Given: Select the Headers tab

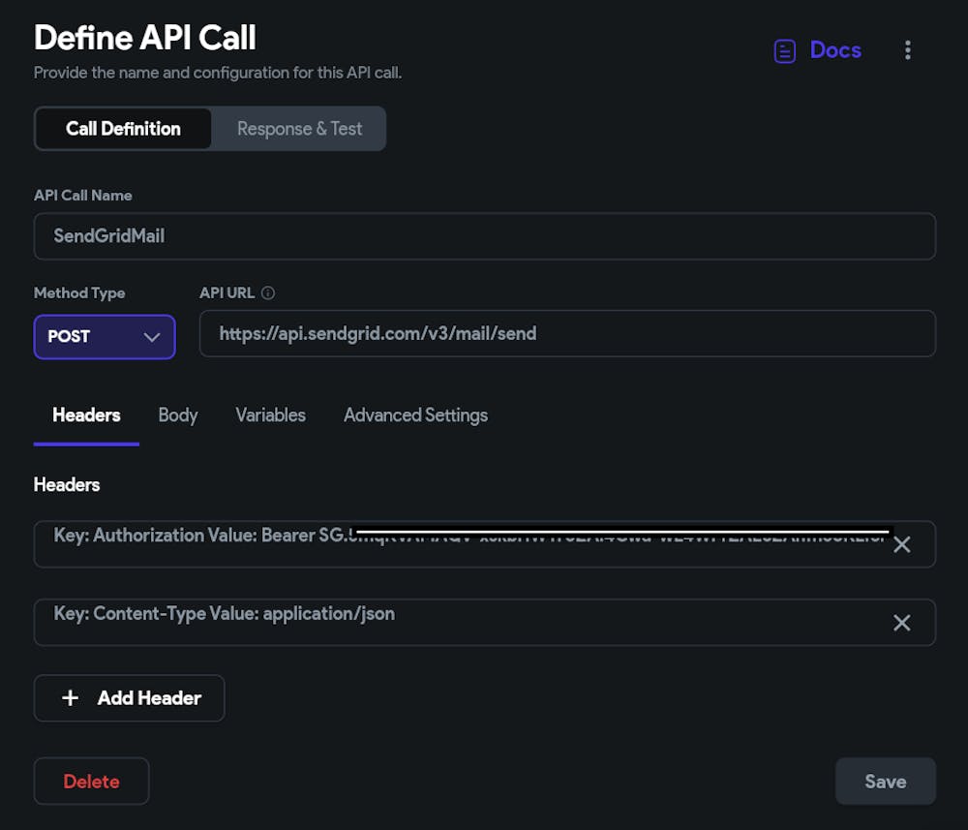Looking at the screenshot, I should pyautogui.click(x=86, y=415).
